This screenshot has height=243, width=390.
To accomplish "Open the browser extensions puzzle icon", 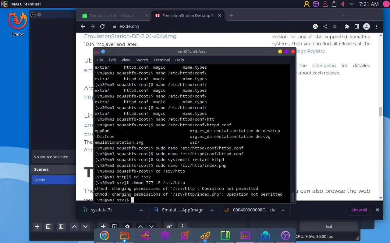I will click(347, 26).
